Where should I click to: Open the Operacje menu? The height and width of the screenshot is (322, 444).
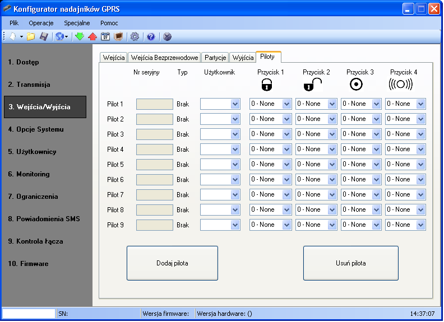click(x=41, y=23)
